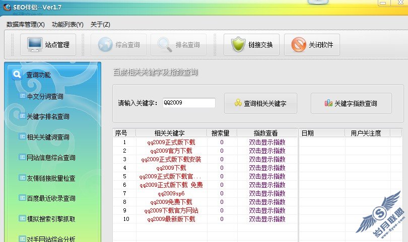The width and height of the screenshot is (408, 242).
Task: Click the 搜索量 column header
Action: [x=222, y=133]
